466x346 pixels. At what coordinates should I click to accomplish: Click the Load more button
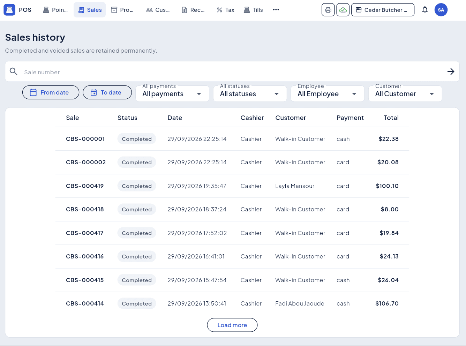click(x=232, y=325)
